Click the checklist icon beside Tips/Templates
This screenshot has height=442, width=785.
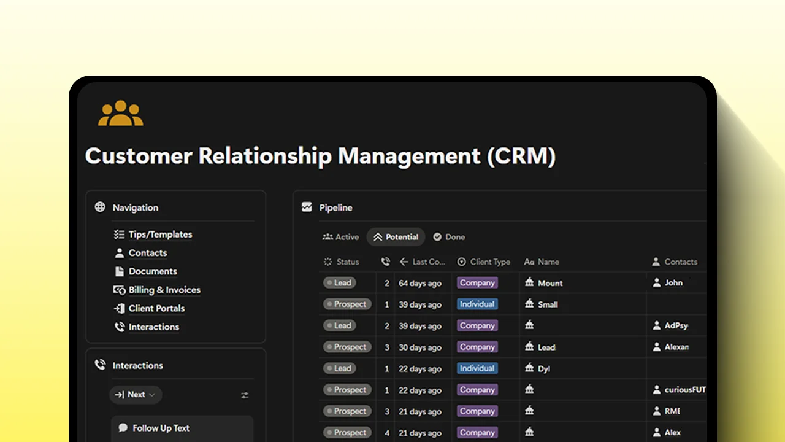pyautogui.click(x=119, y=235)
